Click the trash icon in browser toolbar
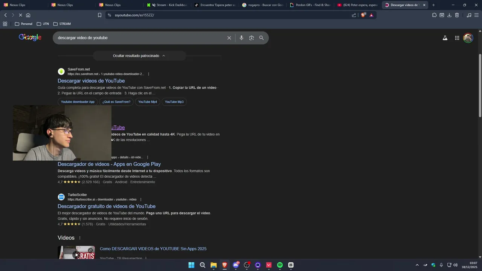 pos(457,15)
